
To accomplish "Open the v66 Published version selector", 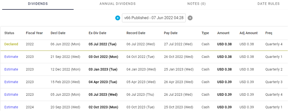I will coord(154,18).
